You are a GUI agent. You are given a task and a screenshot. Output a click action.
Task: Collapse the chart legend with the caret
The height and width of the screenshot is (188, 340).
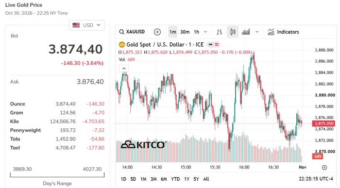click(x=124, y=68)
